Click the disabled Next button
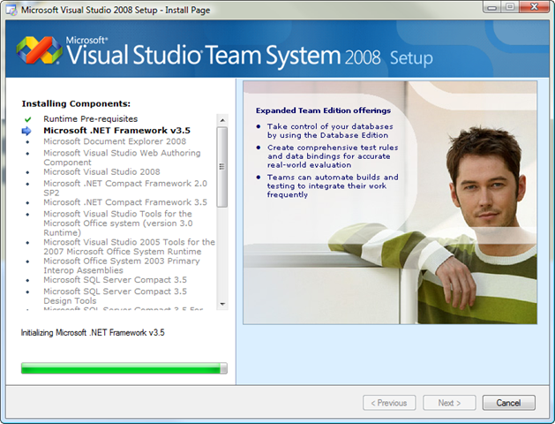Screen dimensions: 555x424 click(x=449, y=403)
